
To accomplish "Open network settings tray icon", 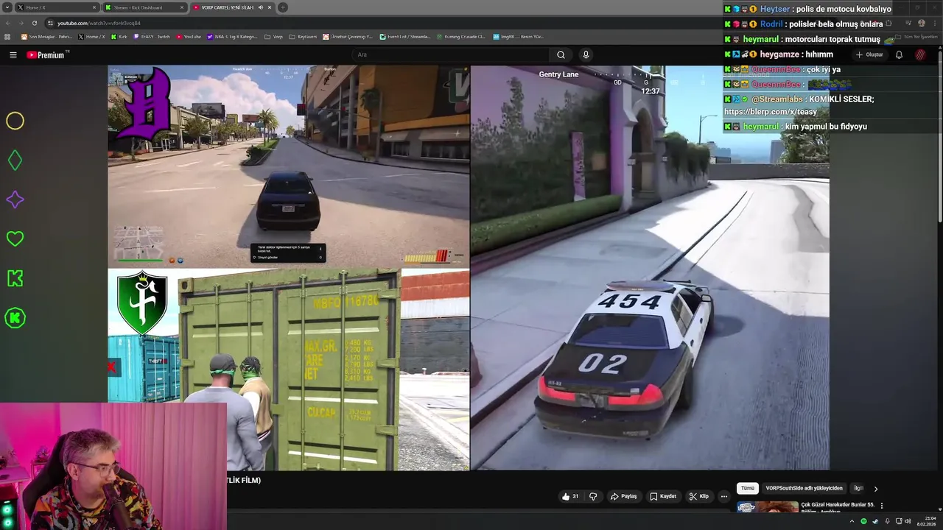I will coord(898,521).
